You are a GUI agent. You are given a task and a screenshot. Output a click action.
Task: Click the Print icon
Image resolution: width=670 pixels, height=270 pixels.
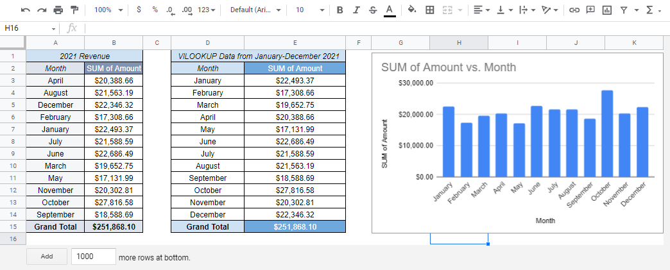click(58, 10)
